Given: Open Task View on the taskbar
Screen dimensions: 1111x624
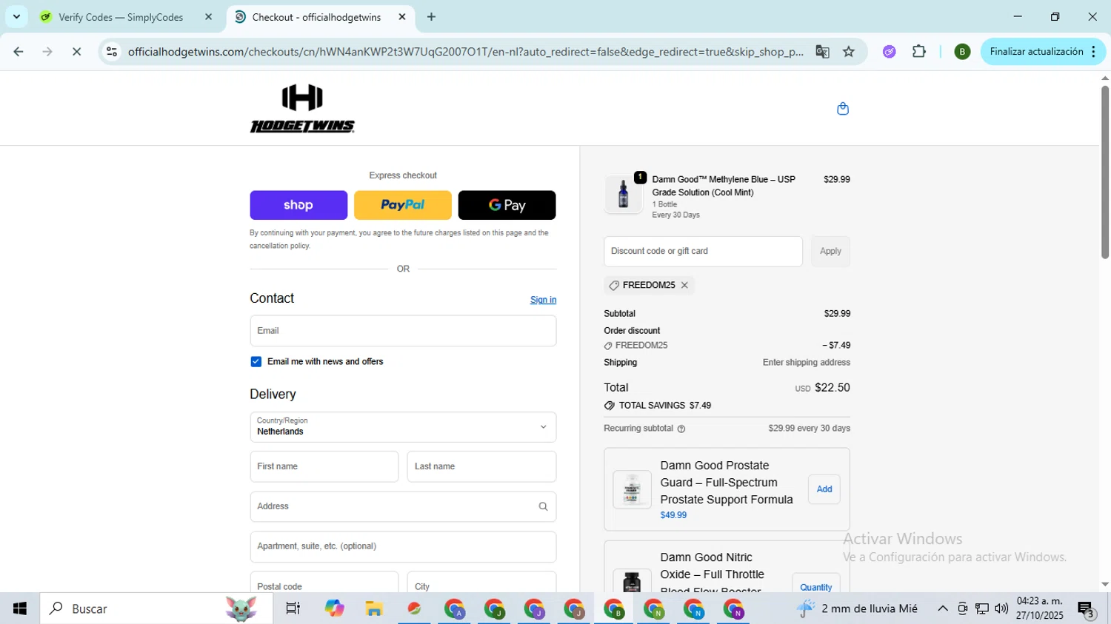Looking at the screenshot, I should [293, 608].
